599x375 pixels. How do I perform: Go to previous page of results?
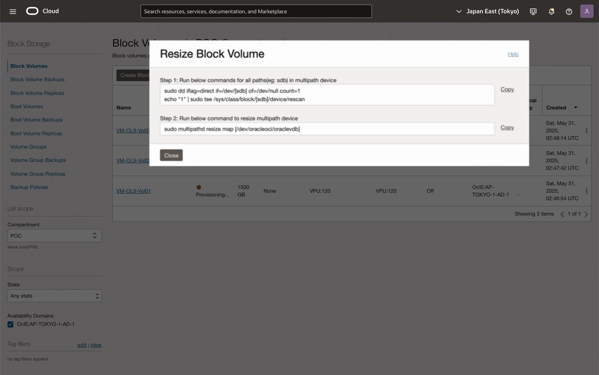(562, 214)
